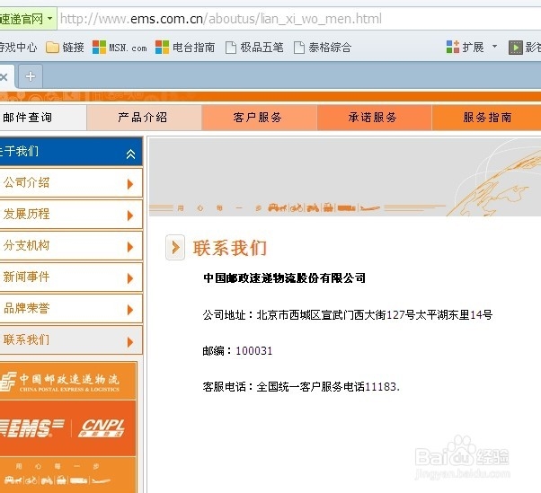This screenshot has width=541, height=493.
Task: Open 新闻事件 in the sidebar
Action: coord(71,277)
